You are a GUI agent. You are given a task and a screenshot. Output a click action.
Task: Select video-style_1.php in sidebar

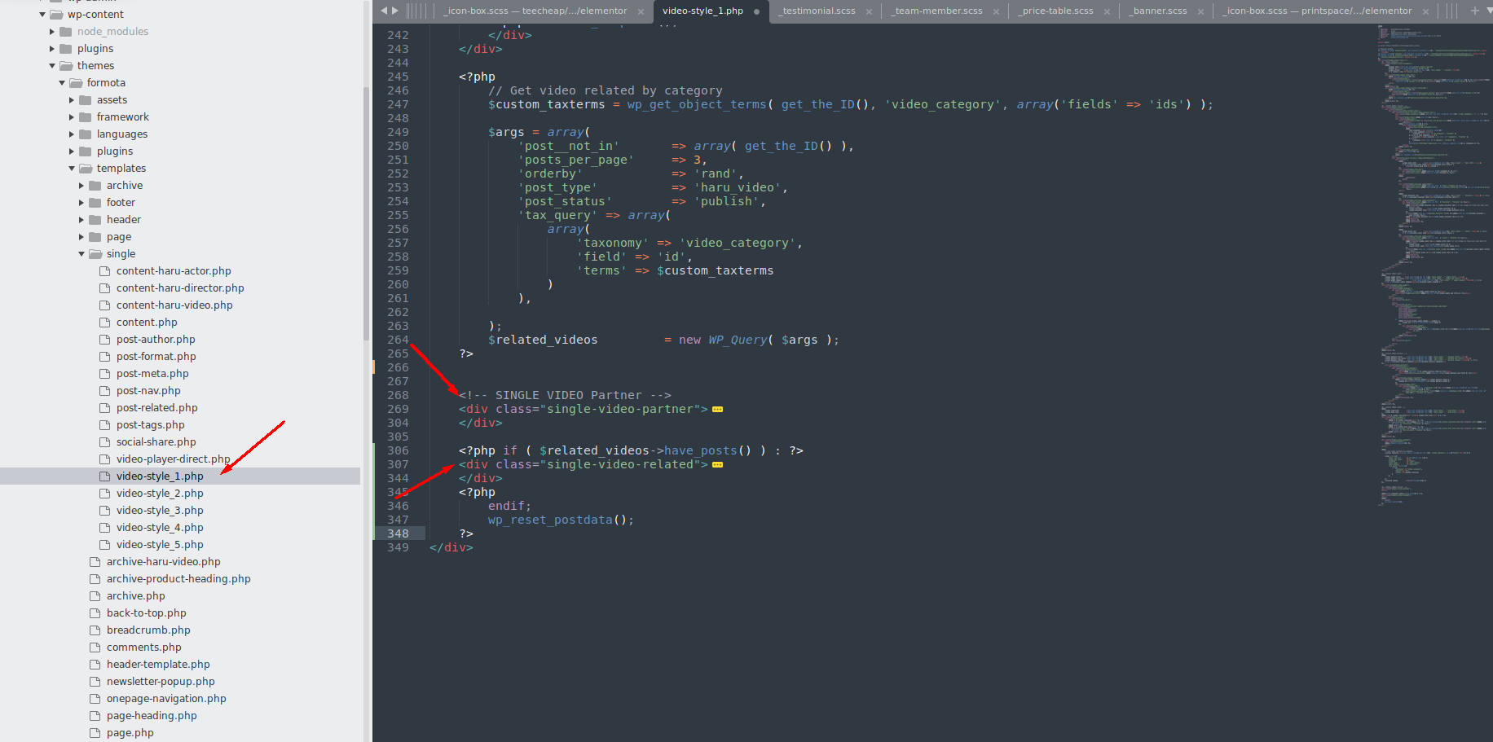[x=180, y=476]
